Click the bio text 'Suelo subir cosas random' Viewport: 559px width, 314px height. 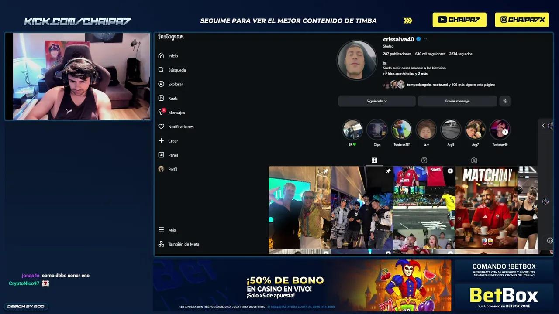coord(414,68)
